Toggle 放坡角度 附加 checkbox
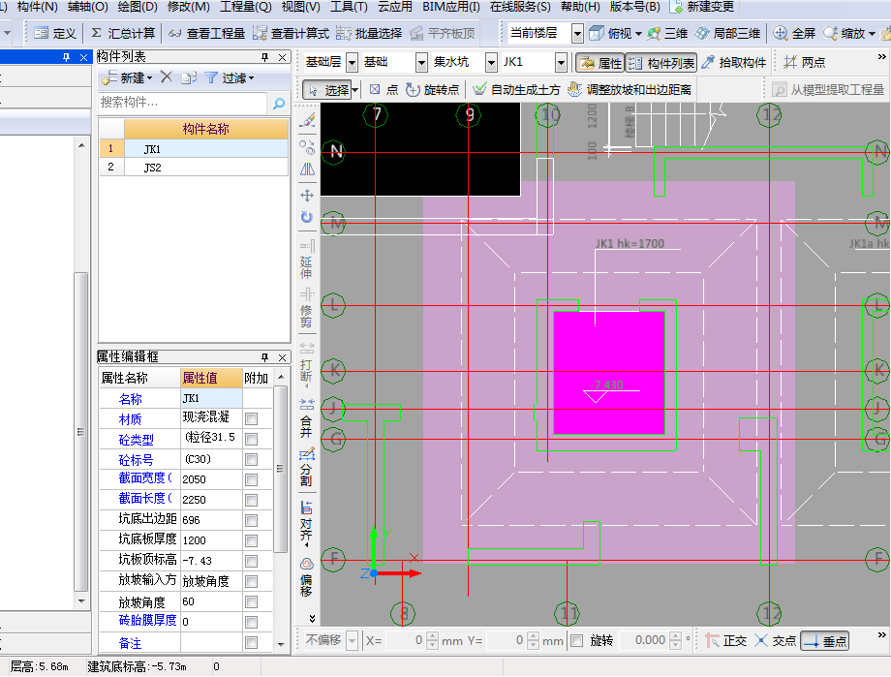 (252, 602)
